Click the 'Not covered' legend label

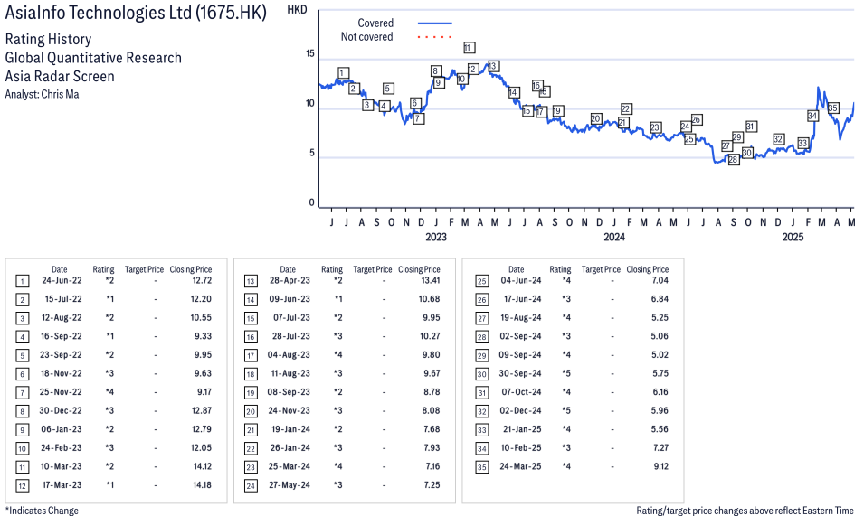(x=366, y=37)
